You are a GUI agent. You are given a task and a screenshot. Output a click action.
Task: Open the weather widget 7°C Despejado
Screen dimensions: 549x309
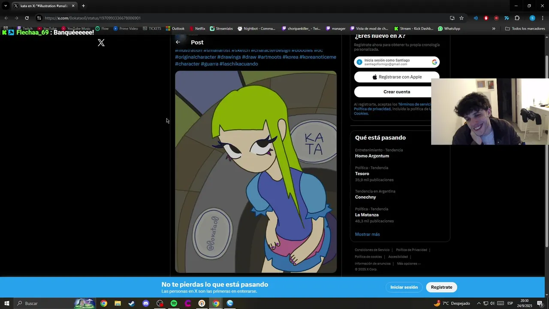[452, 303]
